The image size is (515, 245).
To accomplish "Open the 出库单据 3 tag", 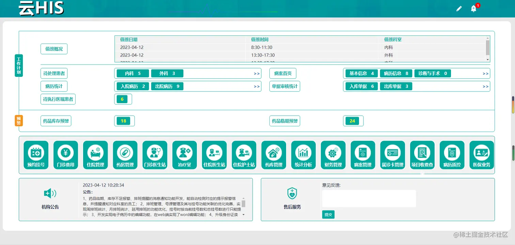I will pyautogui.click(x=396, y=86).
